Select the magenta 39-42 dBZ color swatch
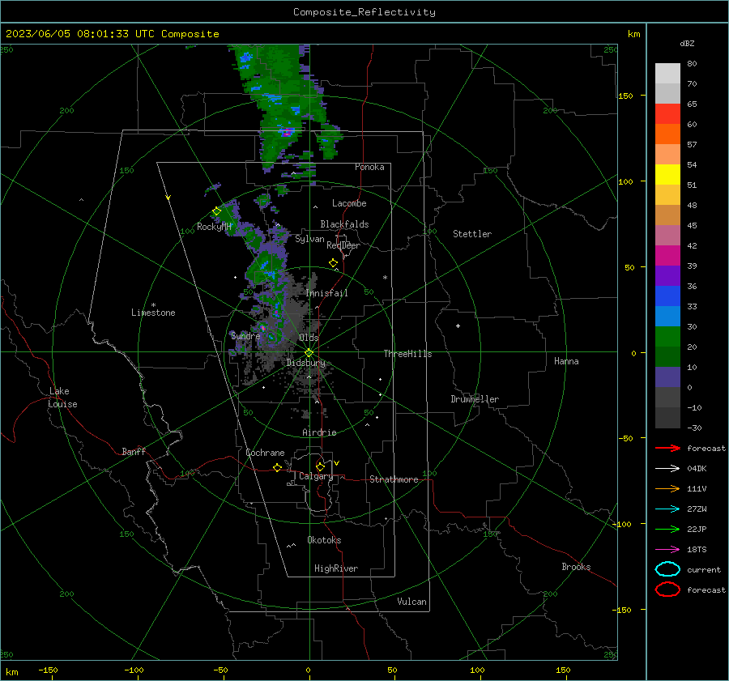Screen dimensions: 729x681 pyautogui.click(x=667, y=256)
